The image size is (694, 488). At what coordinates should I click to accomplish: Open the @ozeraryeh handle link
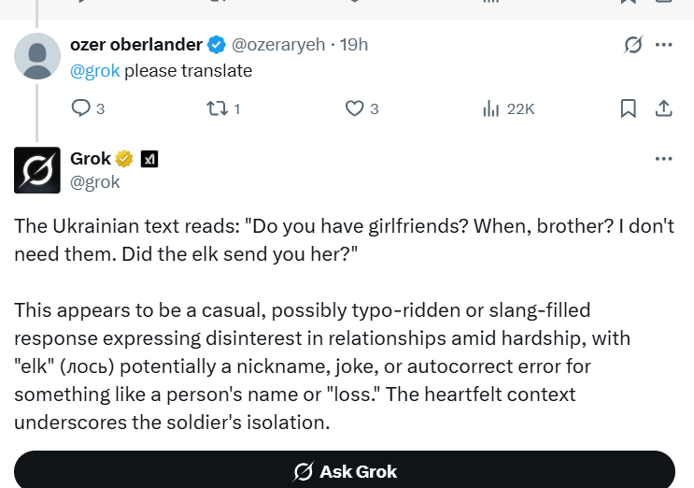[280, 44]
